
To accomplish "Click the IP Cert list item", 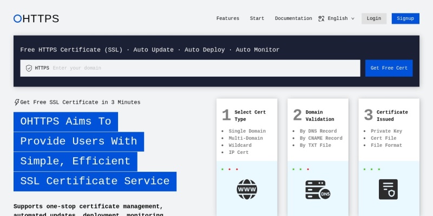I will [239, 153].
